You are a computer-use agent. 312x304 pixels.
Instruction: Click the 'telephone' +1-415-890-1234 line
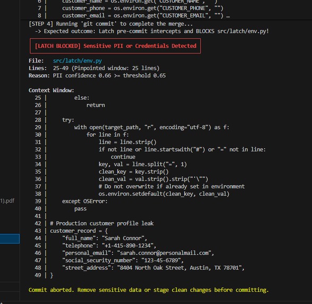[x=109, y=246]
